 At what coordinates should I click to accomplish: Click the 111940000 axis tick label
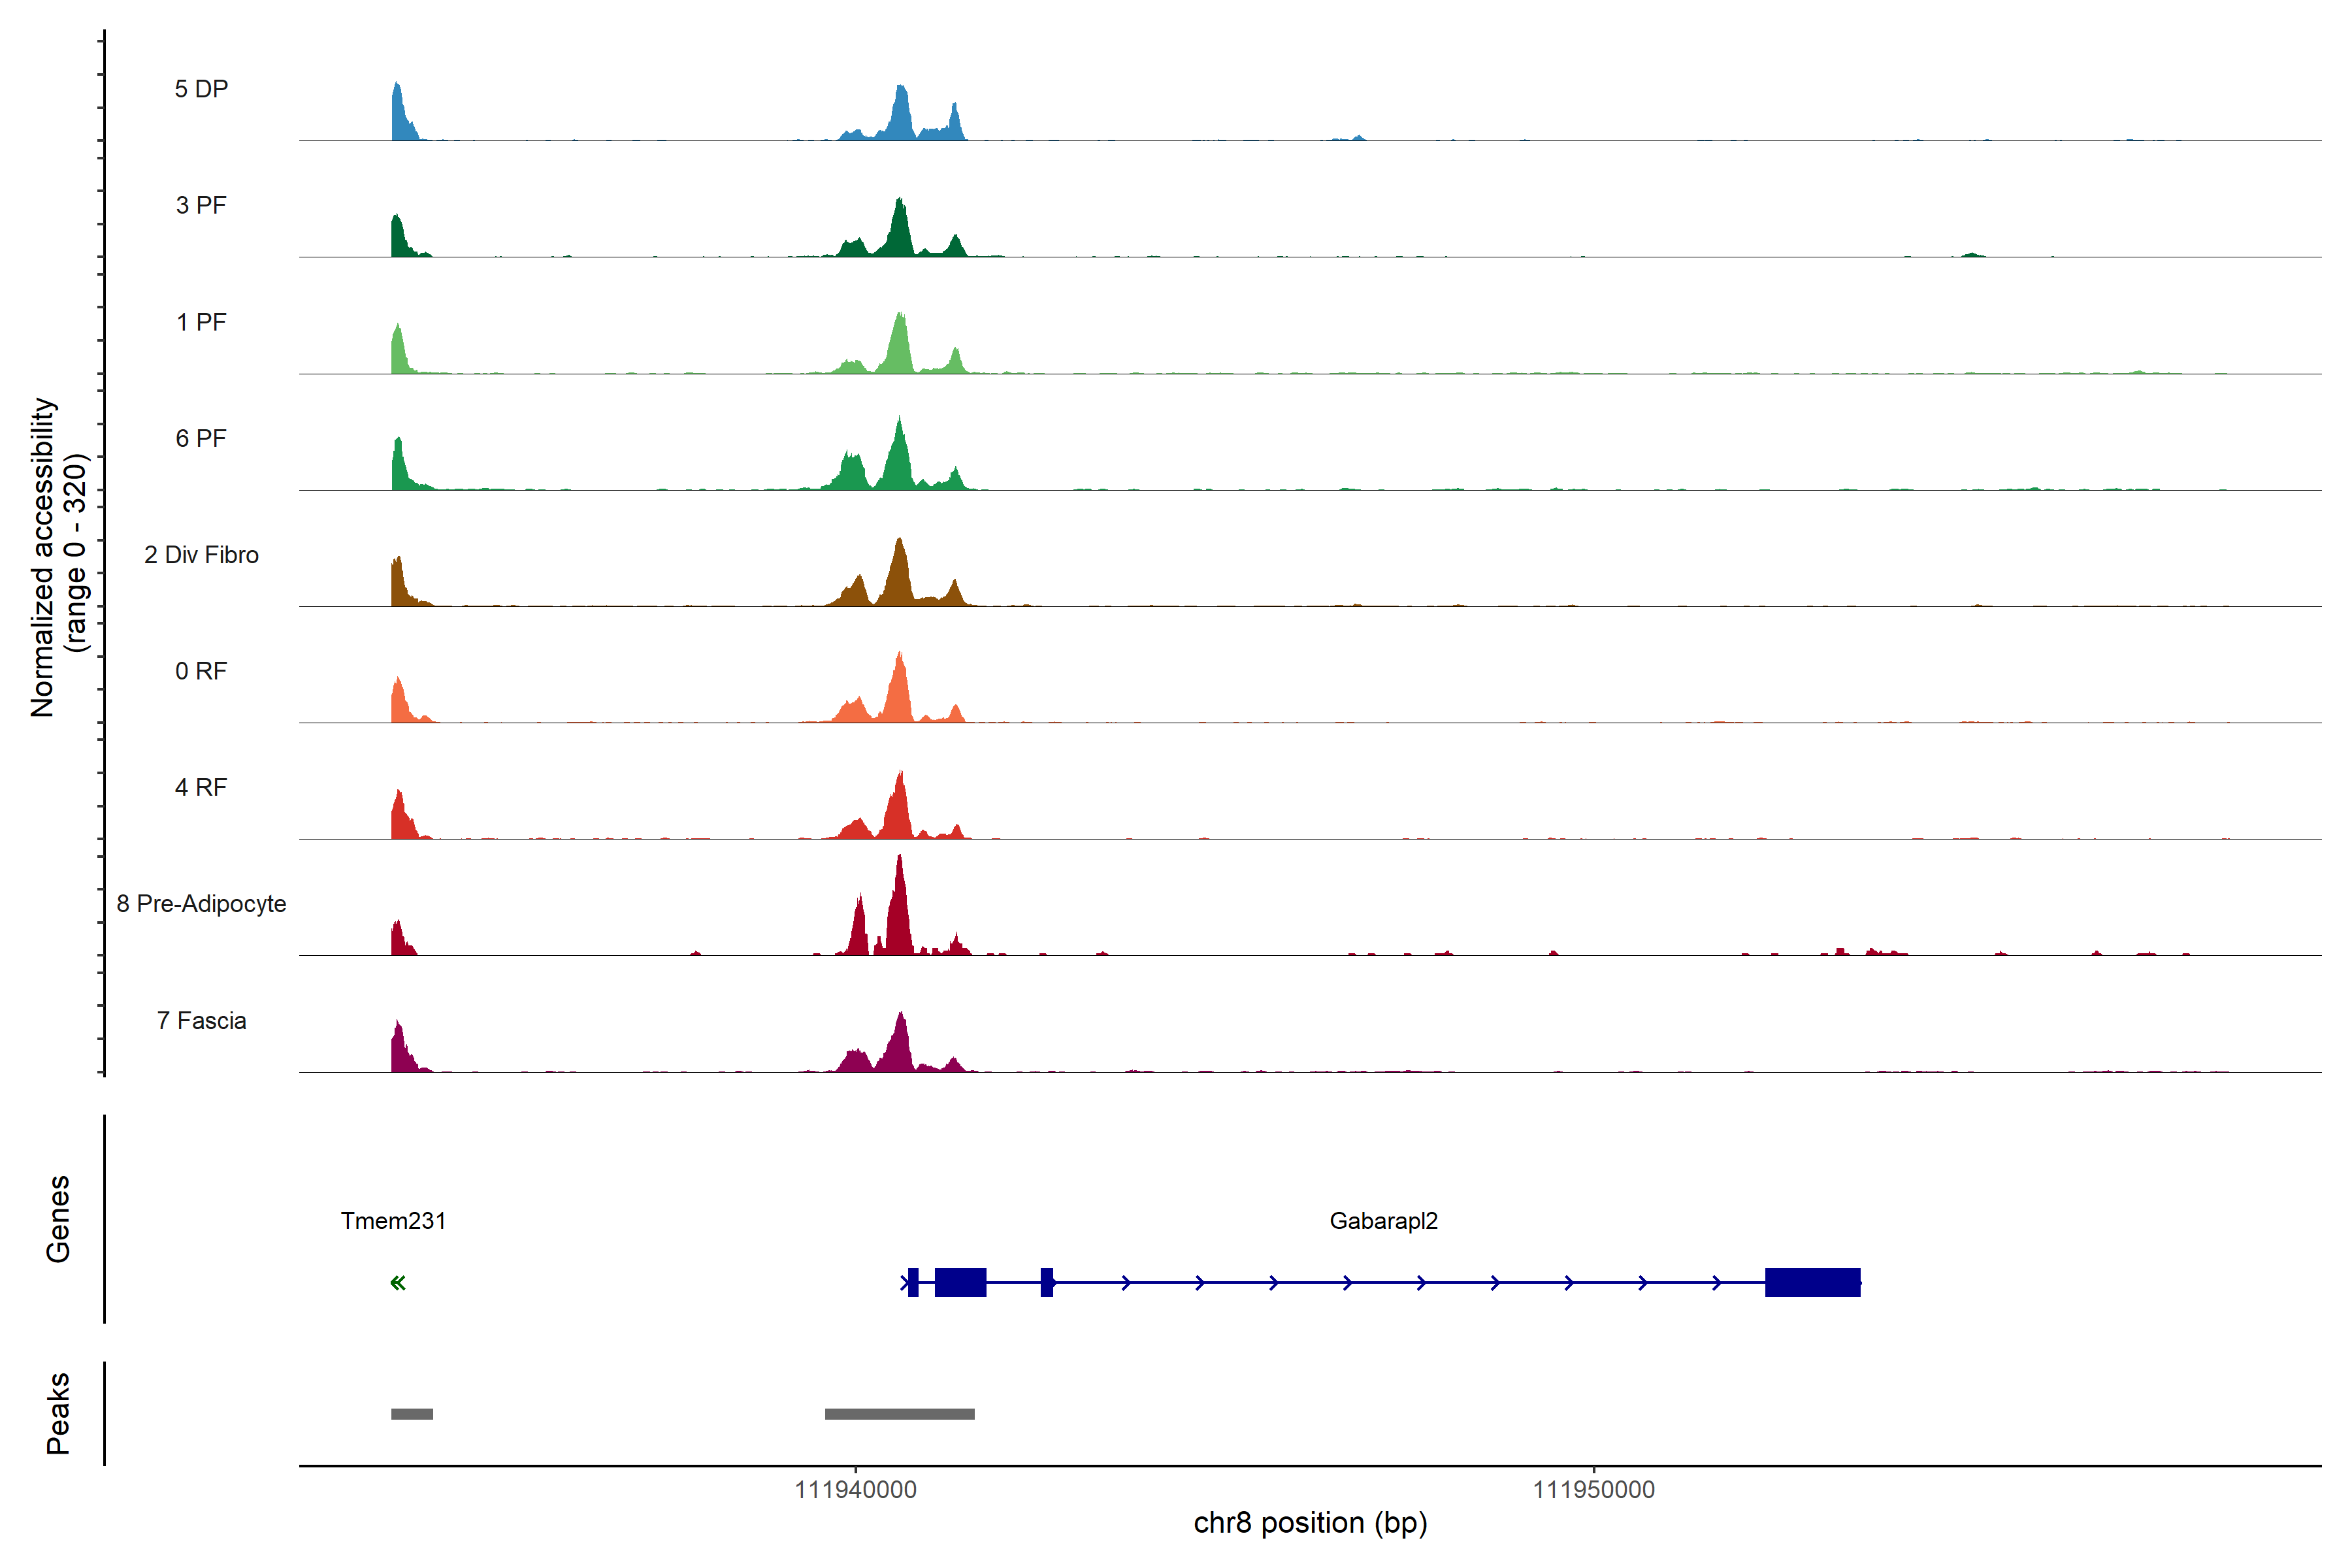pos(855,1490)
